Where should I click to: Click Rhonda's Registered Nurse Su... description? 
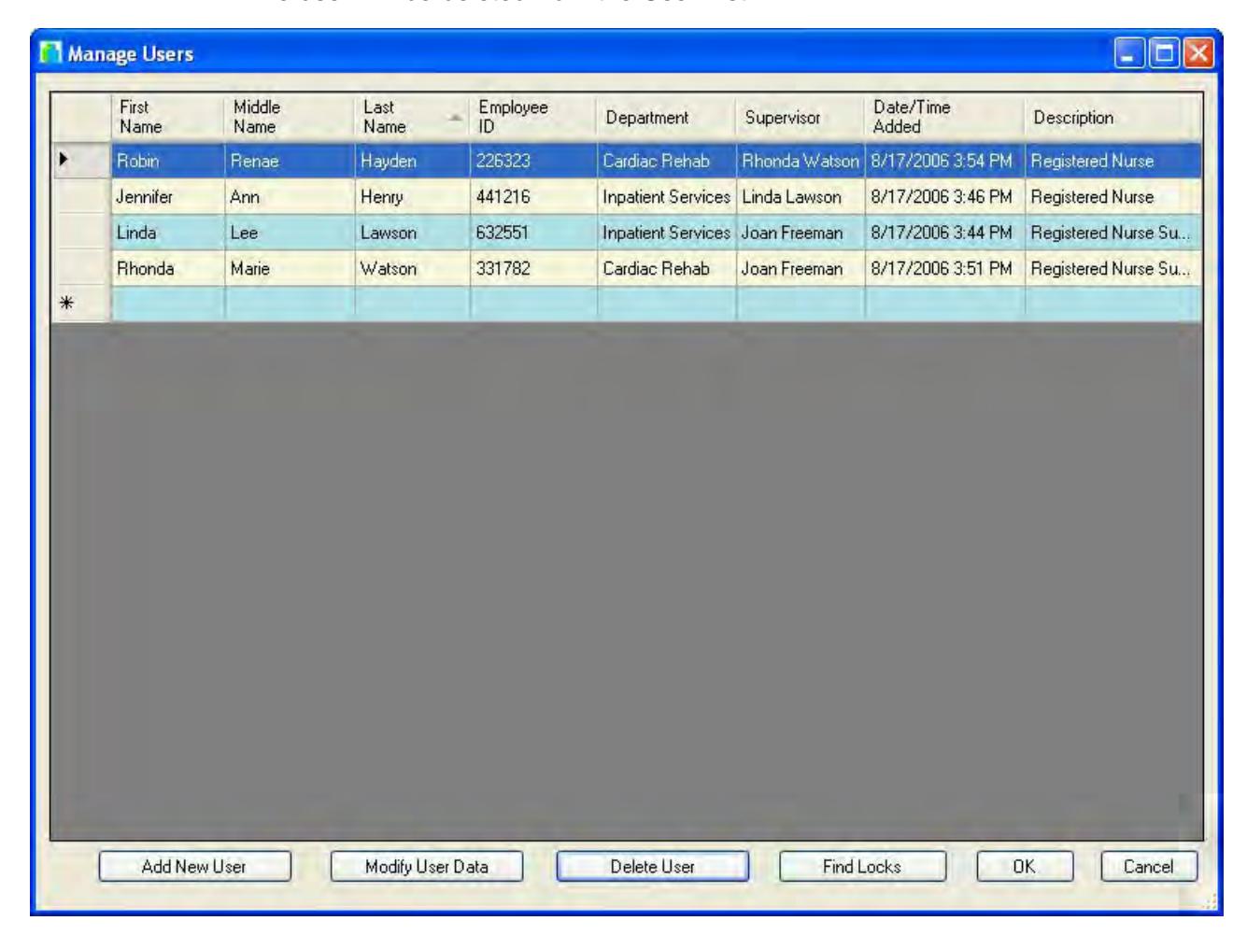pyautogui.click(x=1113, y=269)
